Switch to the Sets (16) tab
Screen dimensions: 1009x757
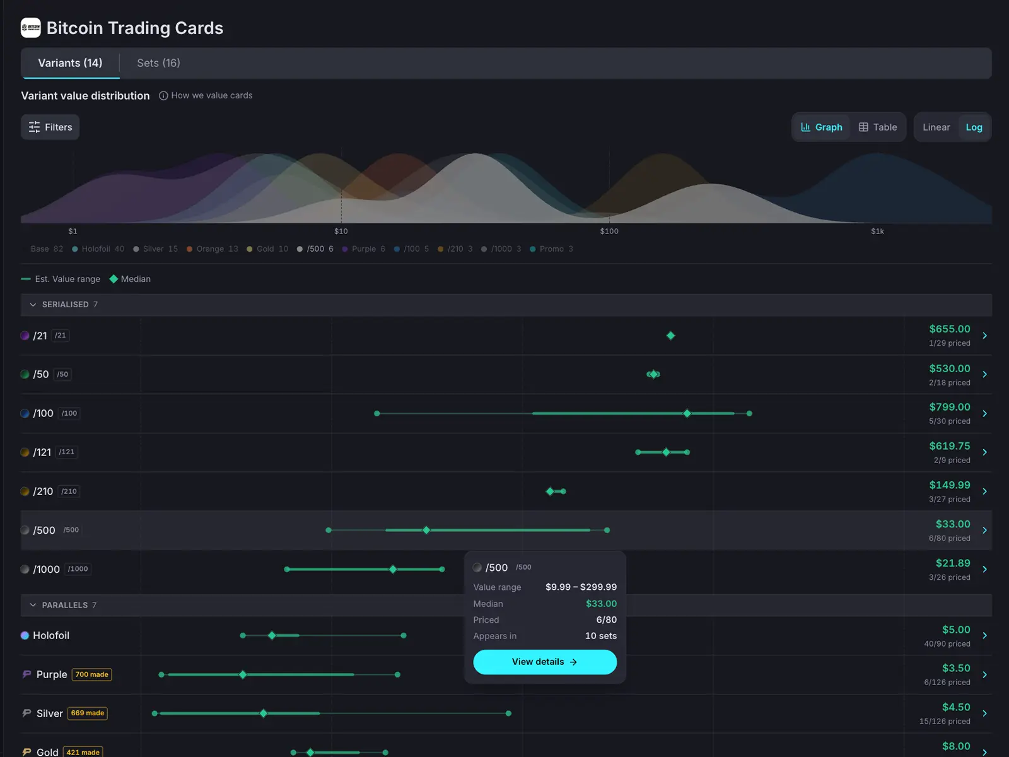158,63
